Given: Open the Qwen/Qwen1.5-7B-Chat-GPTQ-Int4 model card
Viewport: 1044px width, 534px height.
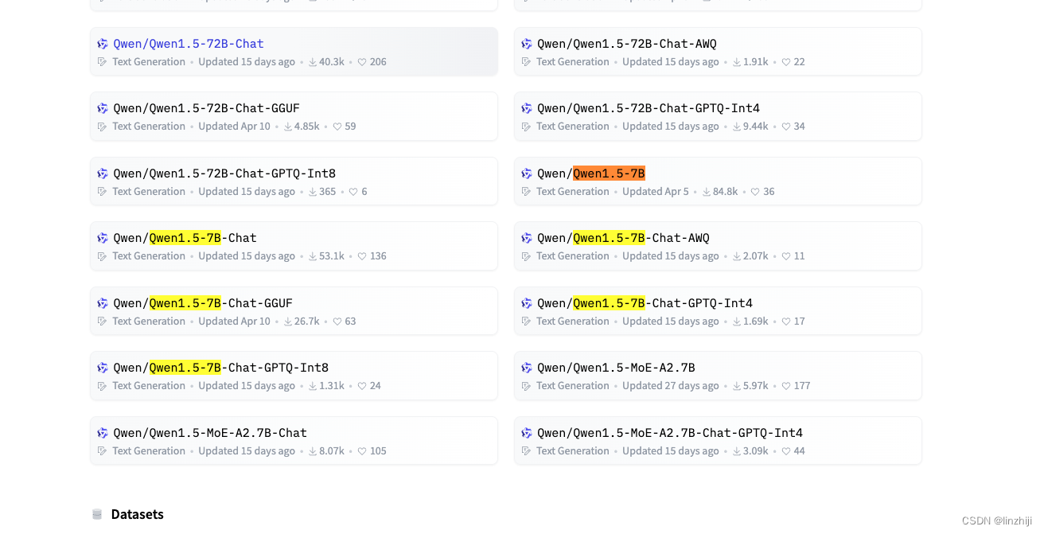Looking at the screenshot, I should (x=718, y=311).
